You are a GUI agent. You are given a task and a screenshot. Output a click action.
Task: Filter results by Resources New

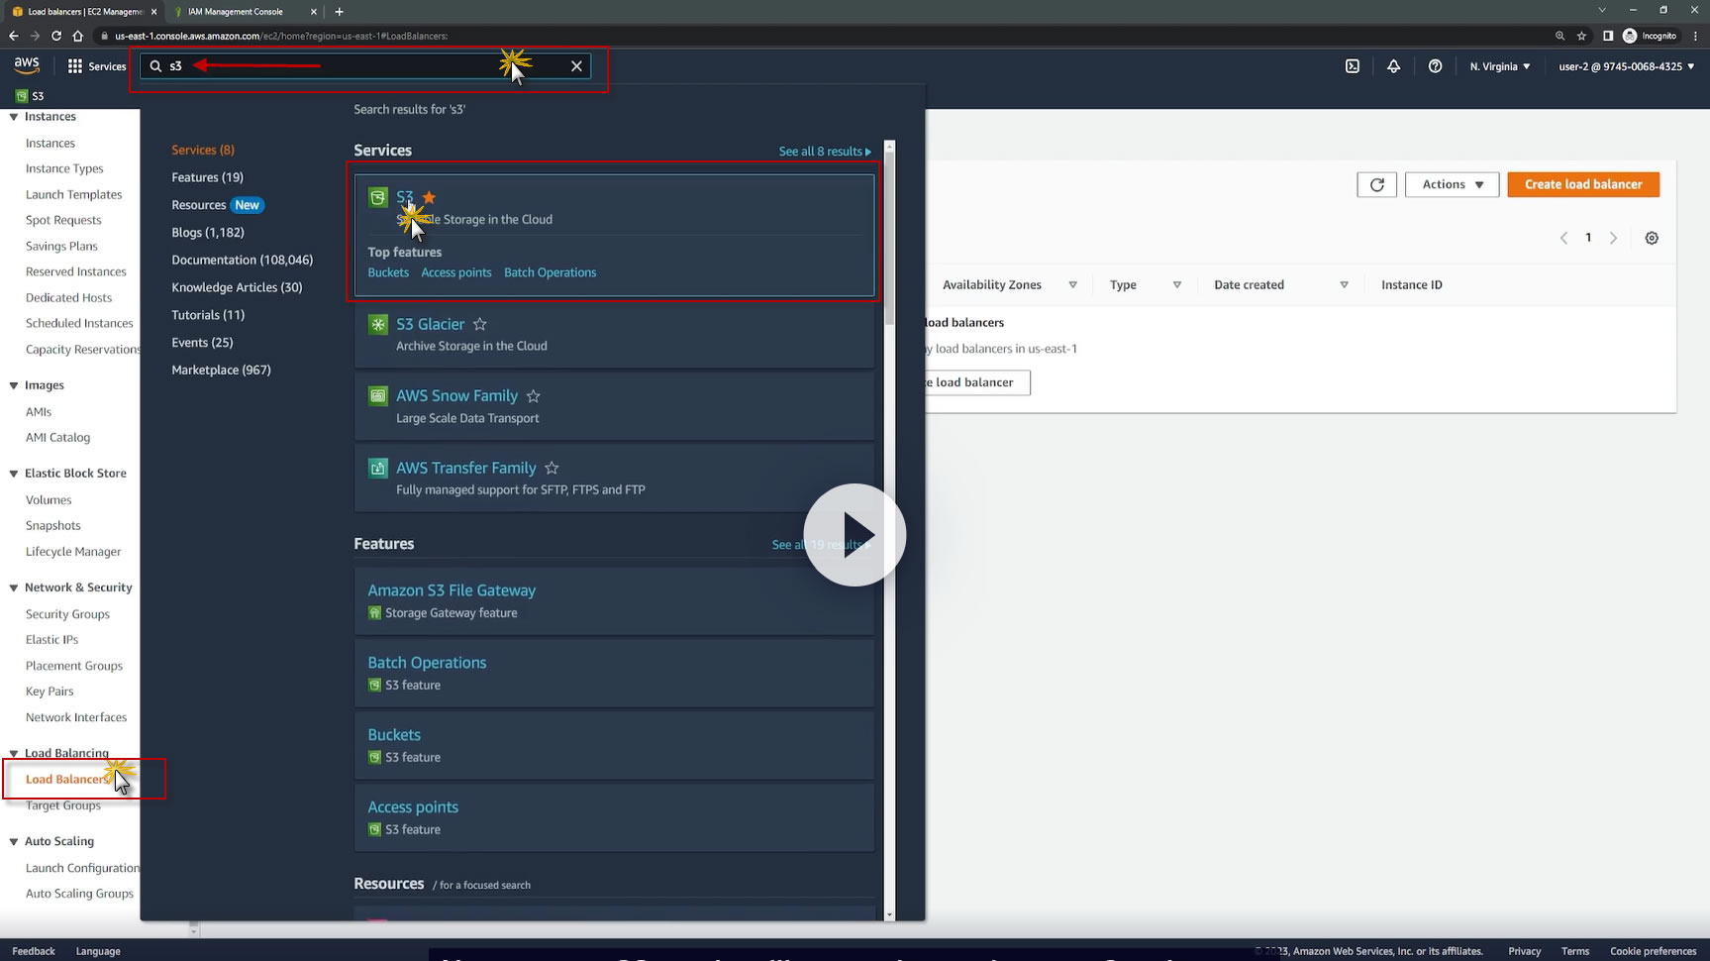pyautogui.click(x=217, y=205)
